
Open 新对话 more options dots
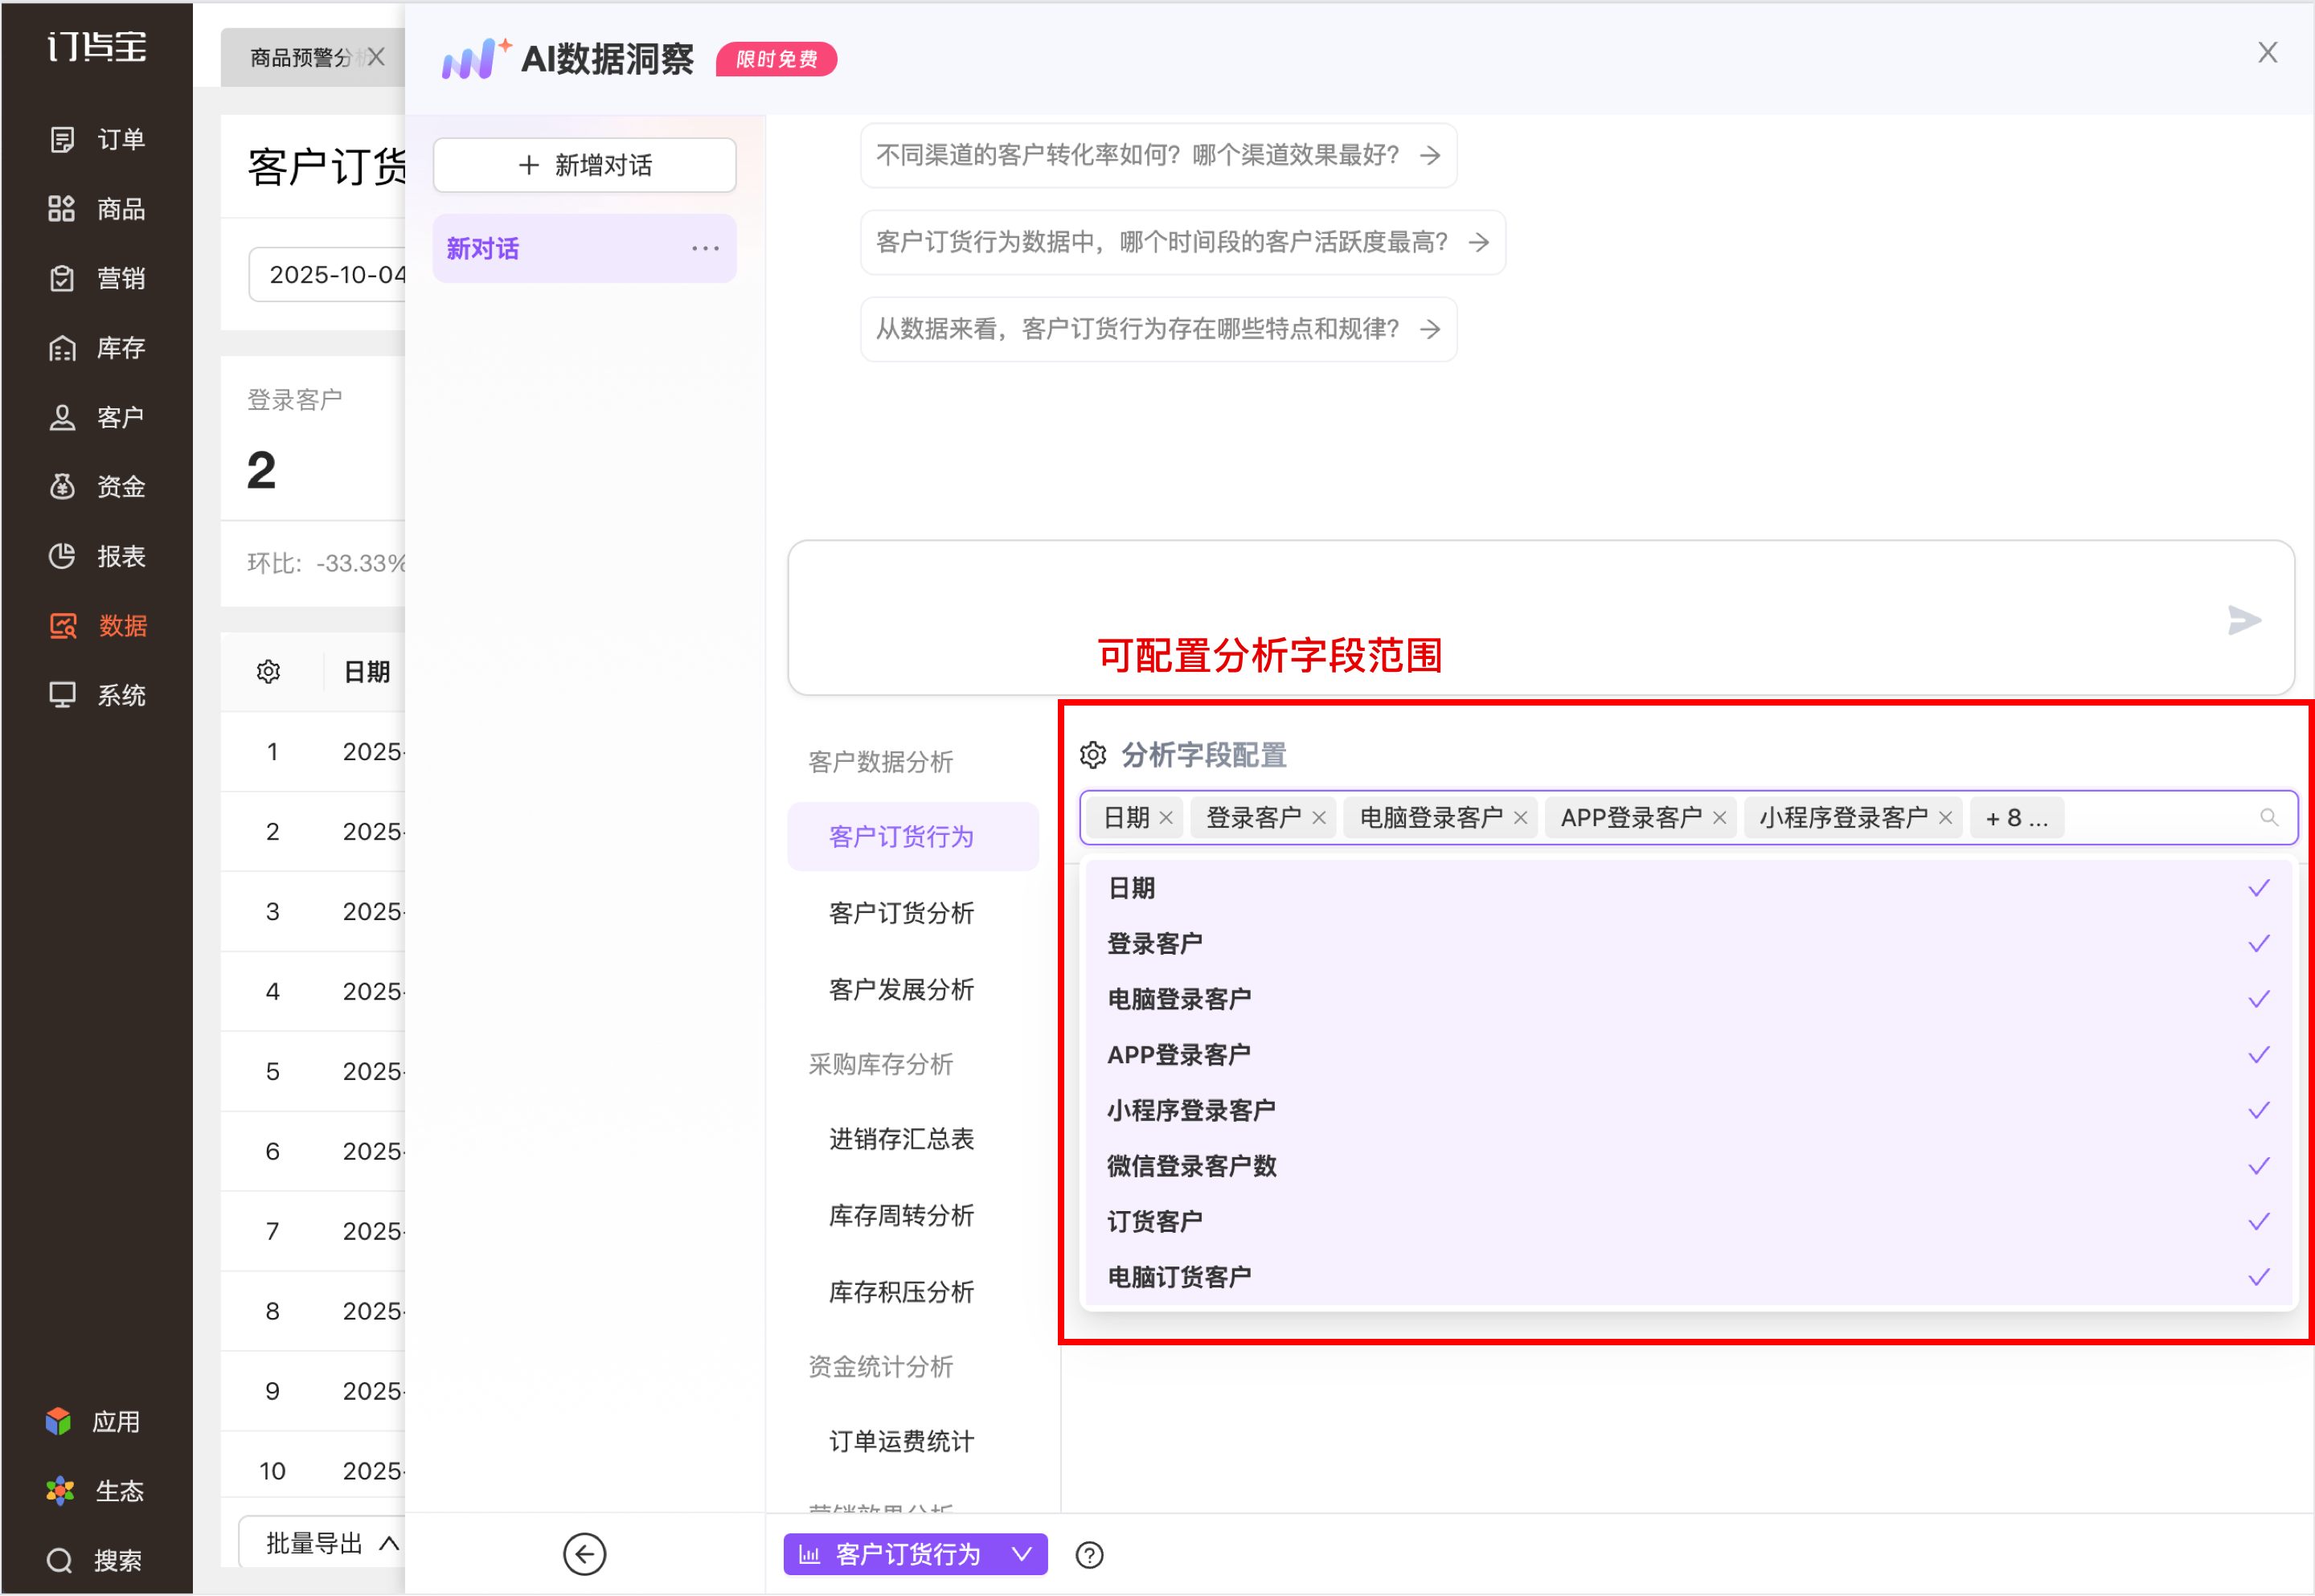pos(705,248)
